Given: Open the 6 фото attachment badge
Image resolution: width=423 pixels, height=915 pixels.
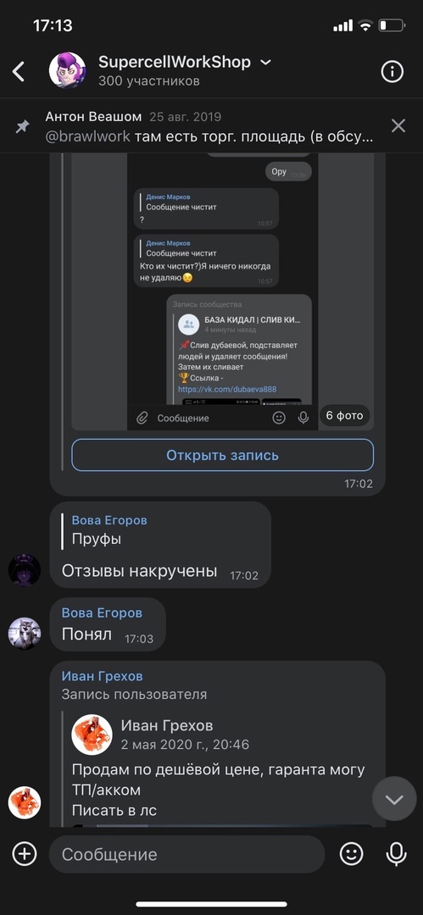Looking at the screenshot, I should point(345,415).
